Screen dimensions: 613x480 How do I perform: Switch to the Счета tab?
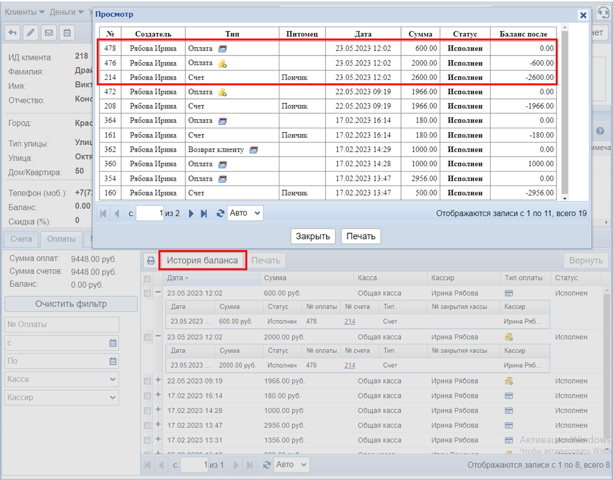point(21,239)
